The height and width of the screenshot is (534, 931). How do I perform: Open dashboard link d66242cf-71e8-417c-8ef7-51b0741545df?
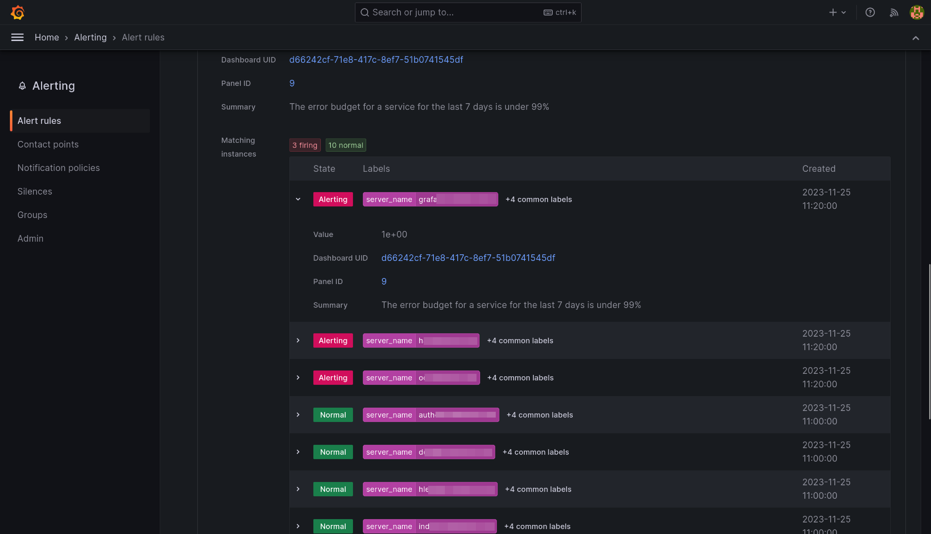376,59
